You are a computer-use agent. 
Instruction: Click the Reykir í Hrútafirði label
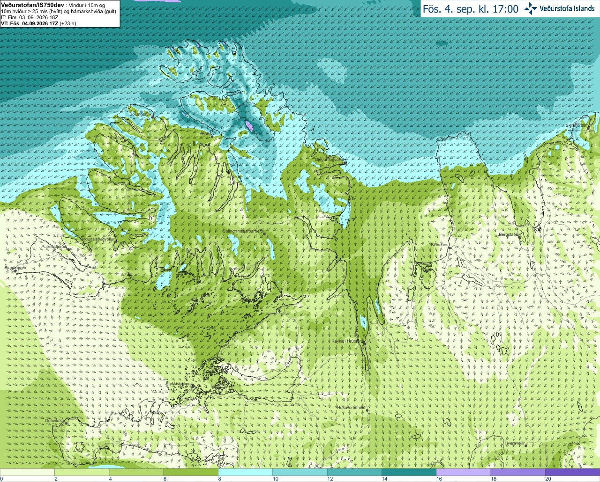pyautogui.click(x=347, y=341)
